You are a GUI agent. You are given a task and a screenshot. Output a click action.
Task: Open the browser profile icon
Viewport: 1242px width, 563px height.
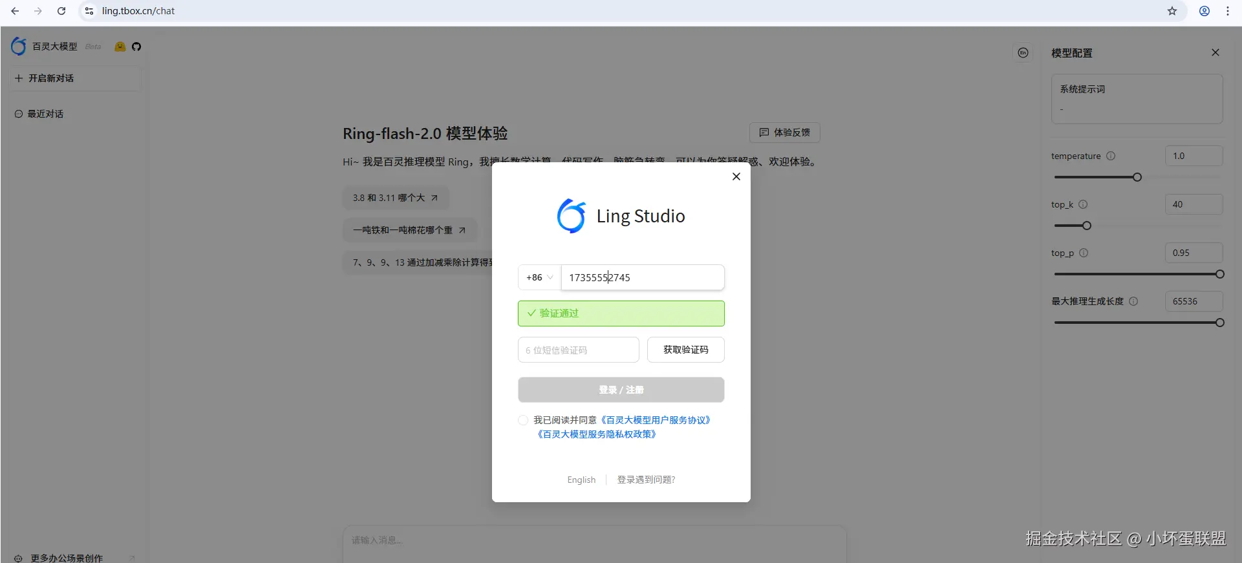(x=1205, y=11)
